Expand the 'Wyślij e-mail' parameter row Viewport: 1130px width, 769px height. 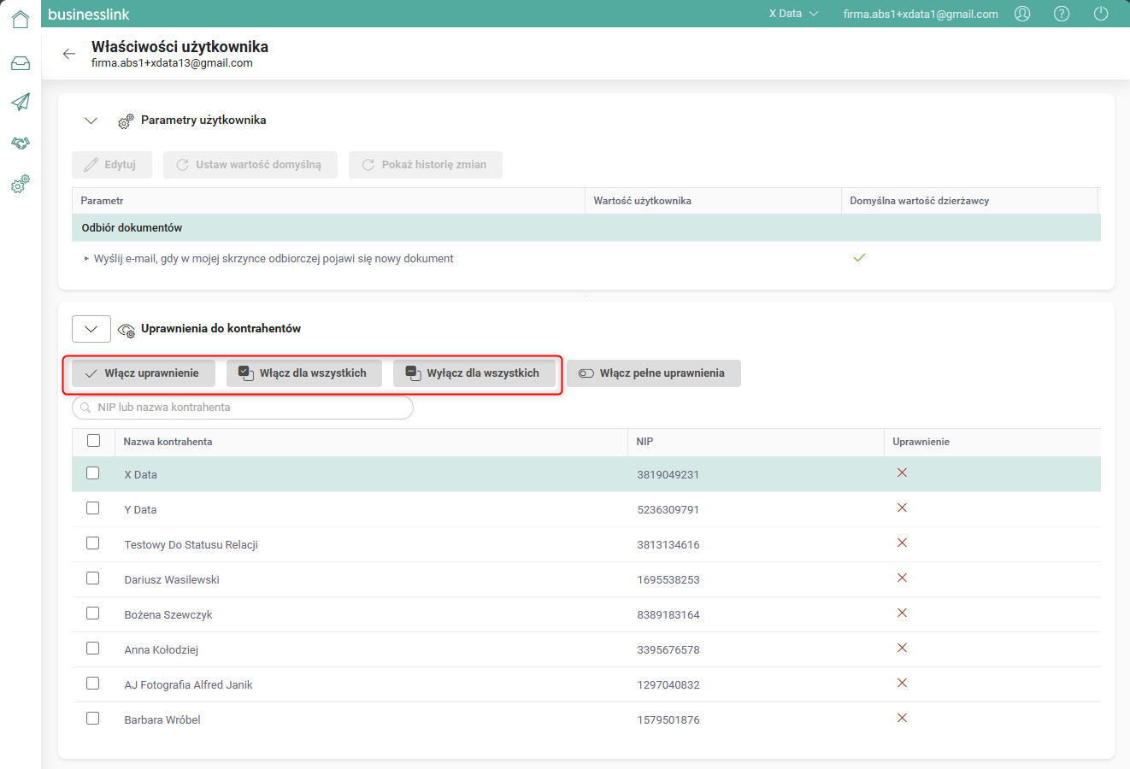[86, 259]
